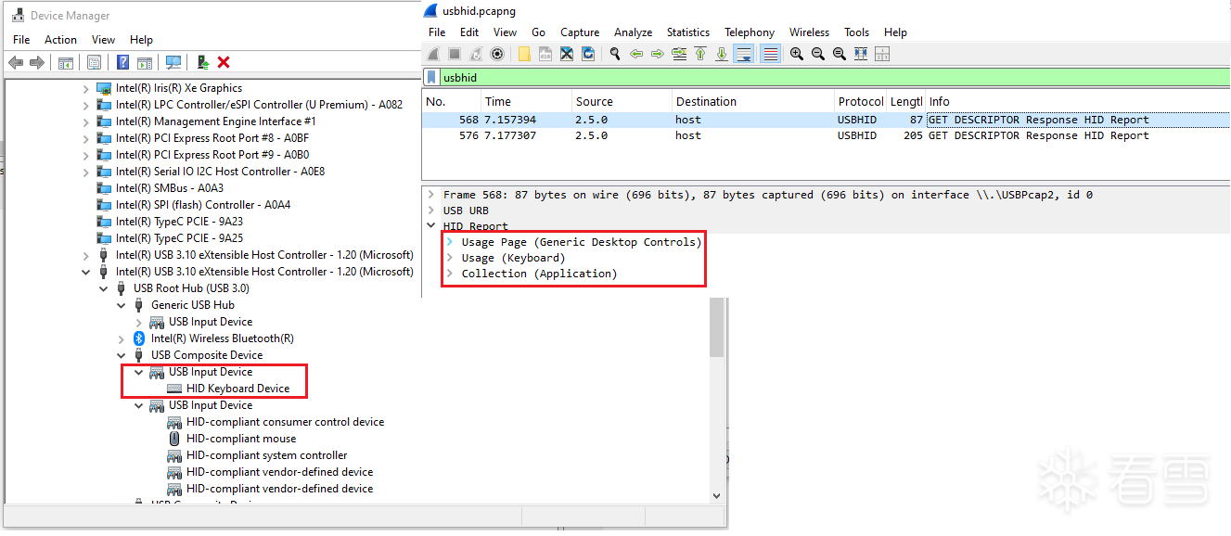
Task: Collapse the USB Composite Device node
Action: click(x=122, y=355)
